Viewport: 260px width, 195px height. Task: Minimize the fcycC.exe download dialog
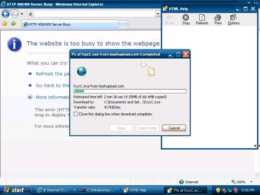click(x=170, y=54)
